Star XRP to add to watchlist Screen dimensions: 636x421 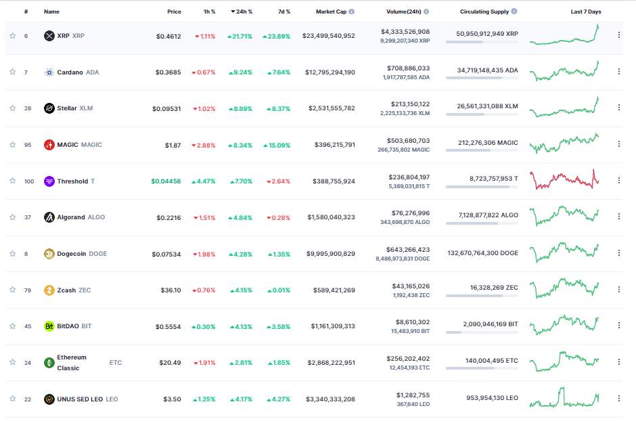(13, 36)
